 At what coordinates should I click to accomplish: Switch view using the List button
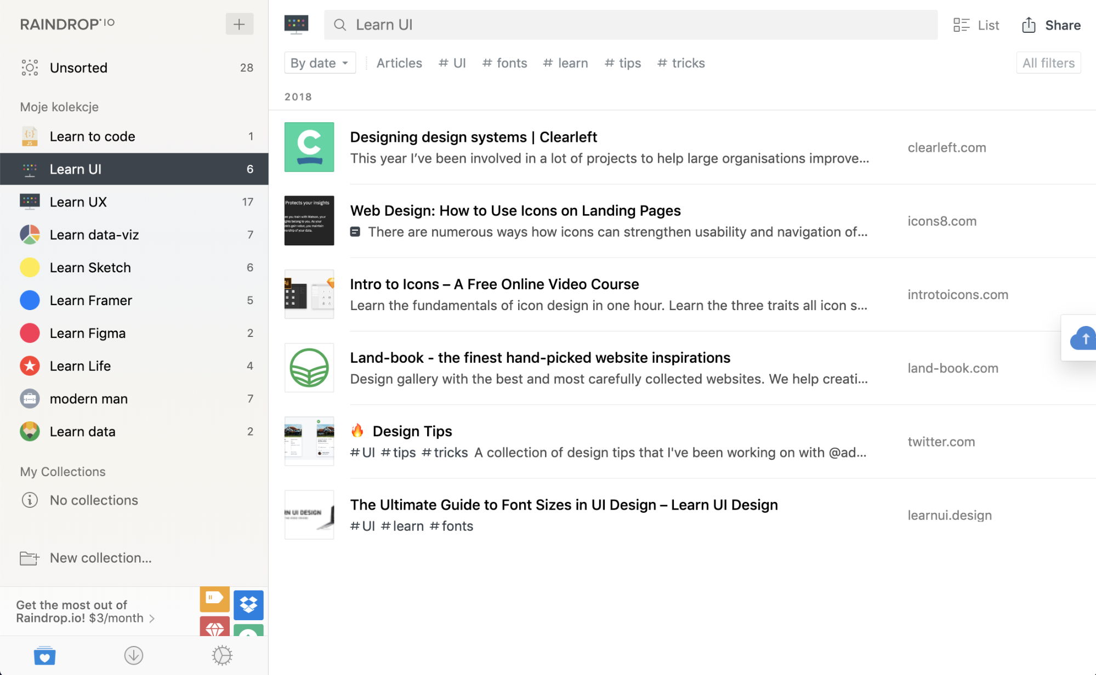[x=976, y=25]
